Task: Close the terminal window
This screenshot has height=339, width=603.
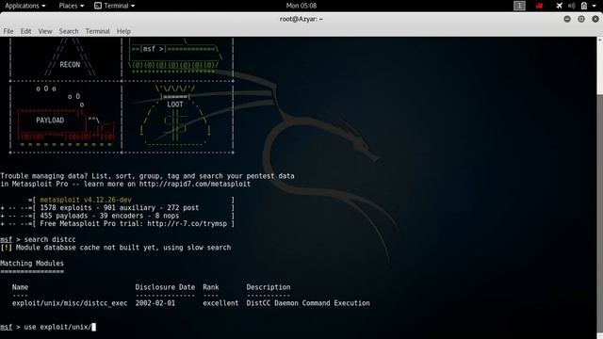Action: click(595, 19)
